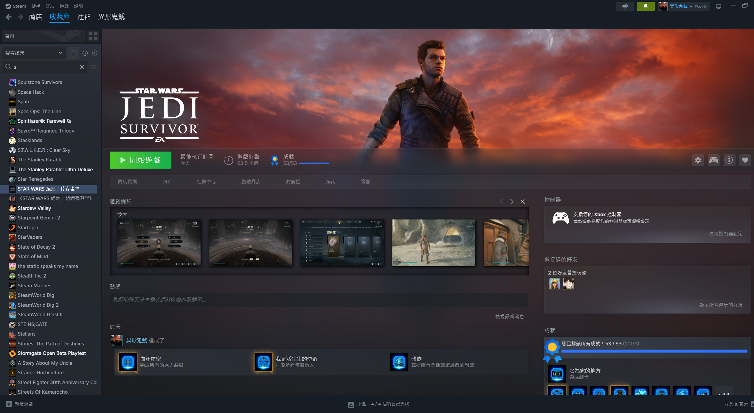The width and height of the screenshot is (754, 413).
Task: Show next game summary page
Action: coord(512,202)
